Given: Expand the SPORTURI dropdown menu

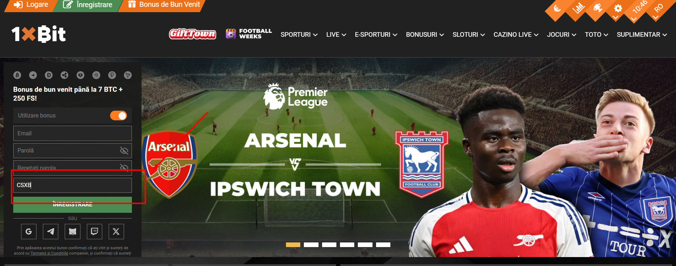Looking at the screenshot, I should (299, 35).
